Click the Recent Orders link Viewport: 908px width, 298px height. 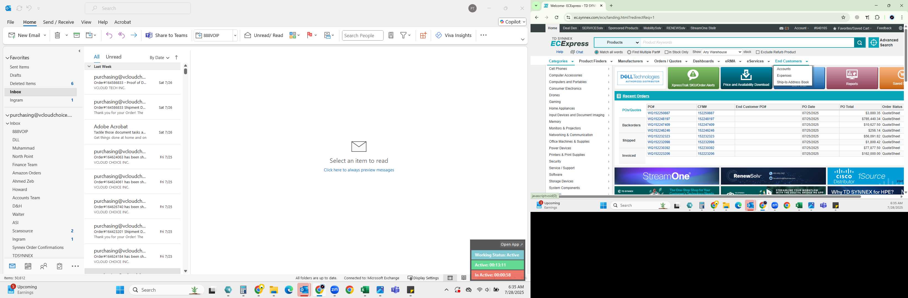[636, 96]
